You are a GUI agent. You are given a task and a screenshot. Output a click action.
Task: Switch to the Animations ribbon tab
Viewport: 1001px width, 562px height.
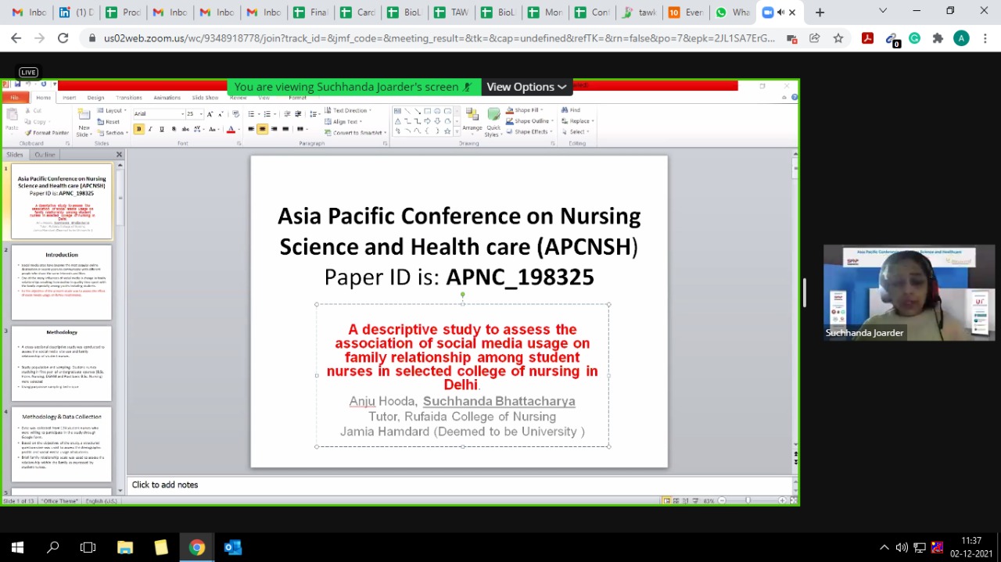pyautogui.click(x=167, y=98)
